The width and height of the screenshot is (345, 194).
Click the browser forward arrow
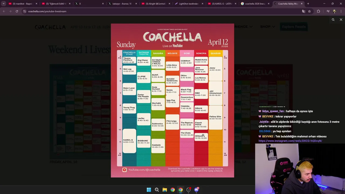coord(10,11)
